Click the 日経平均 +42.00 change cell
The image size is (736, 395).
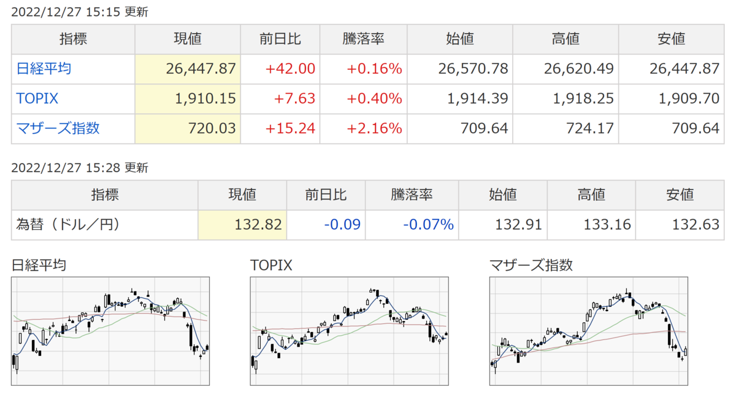(290, 69)
